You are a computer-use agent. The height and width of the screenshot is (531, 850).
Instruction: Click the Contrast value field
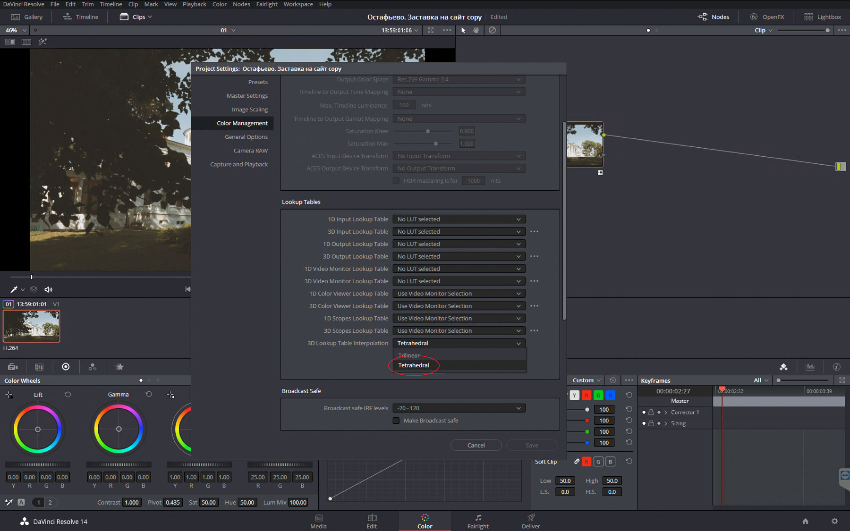pos(132,502)
